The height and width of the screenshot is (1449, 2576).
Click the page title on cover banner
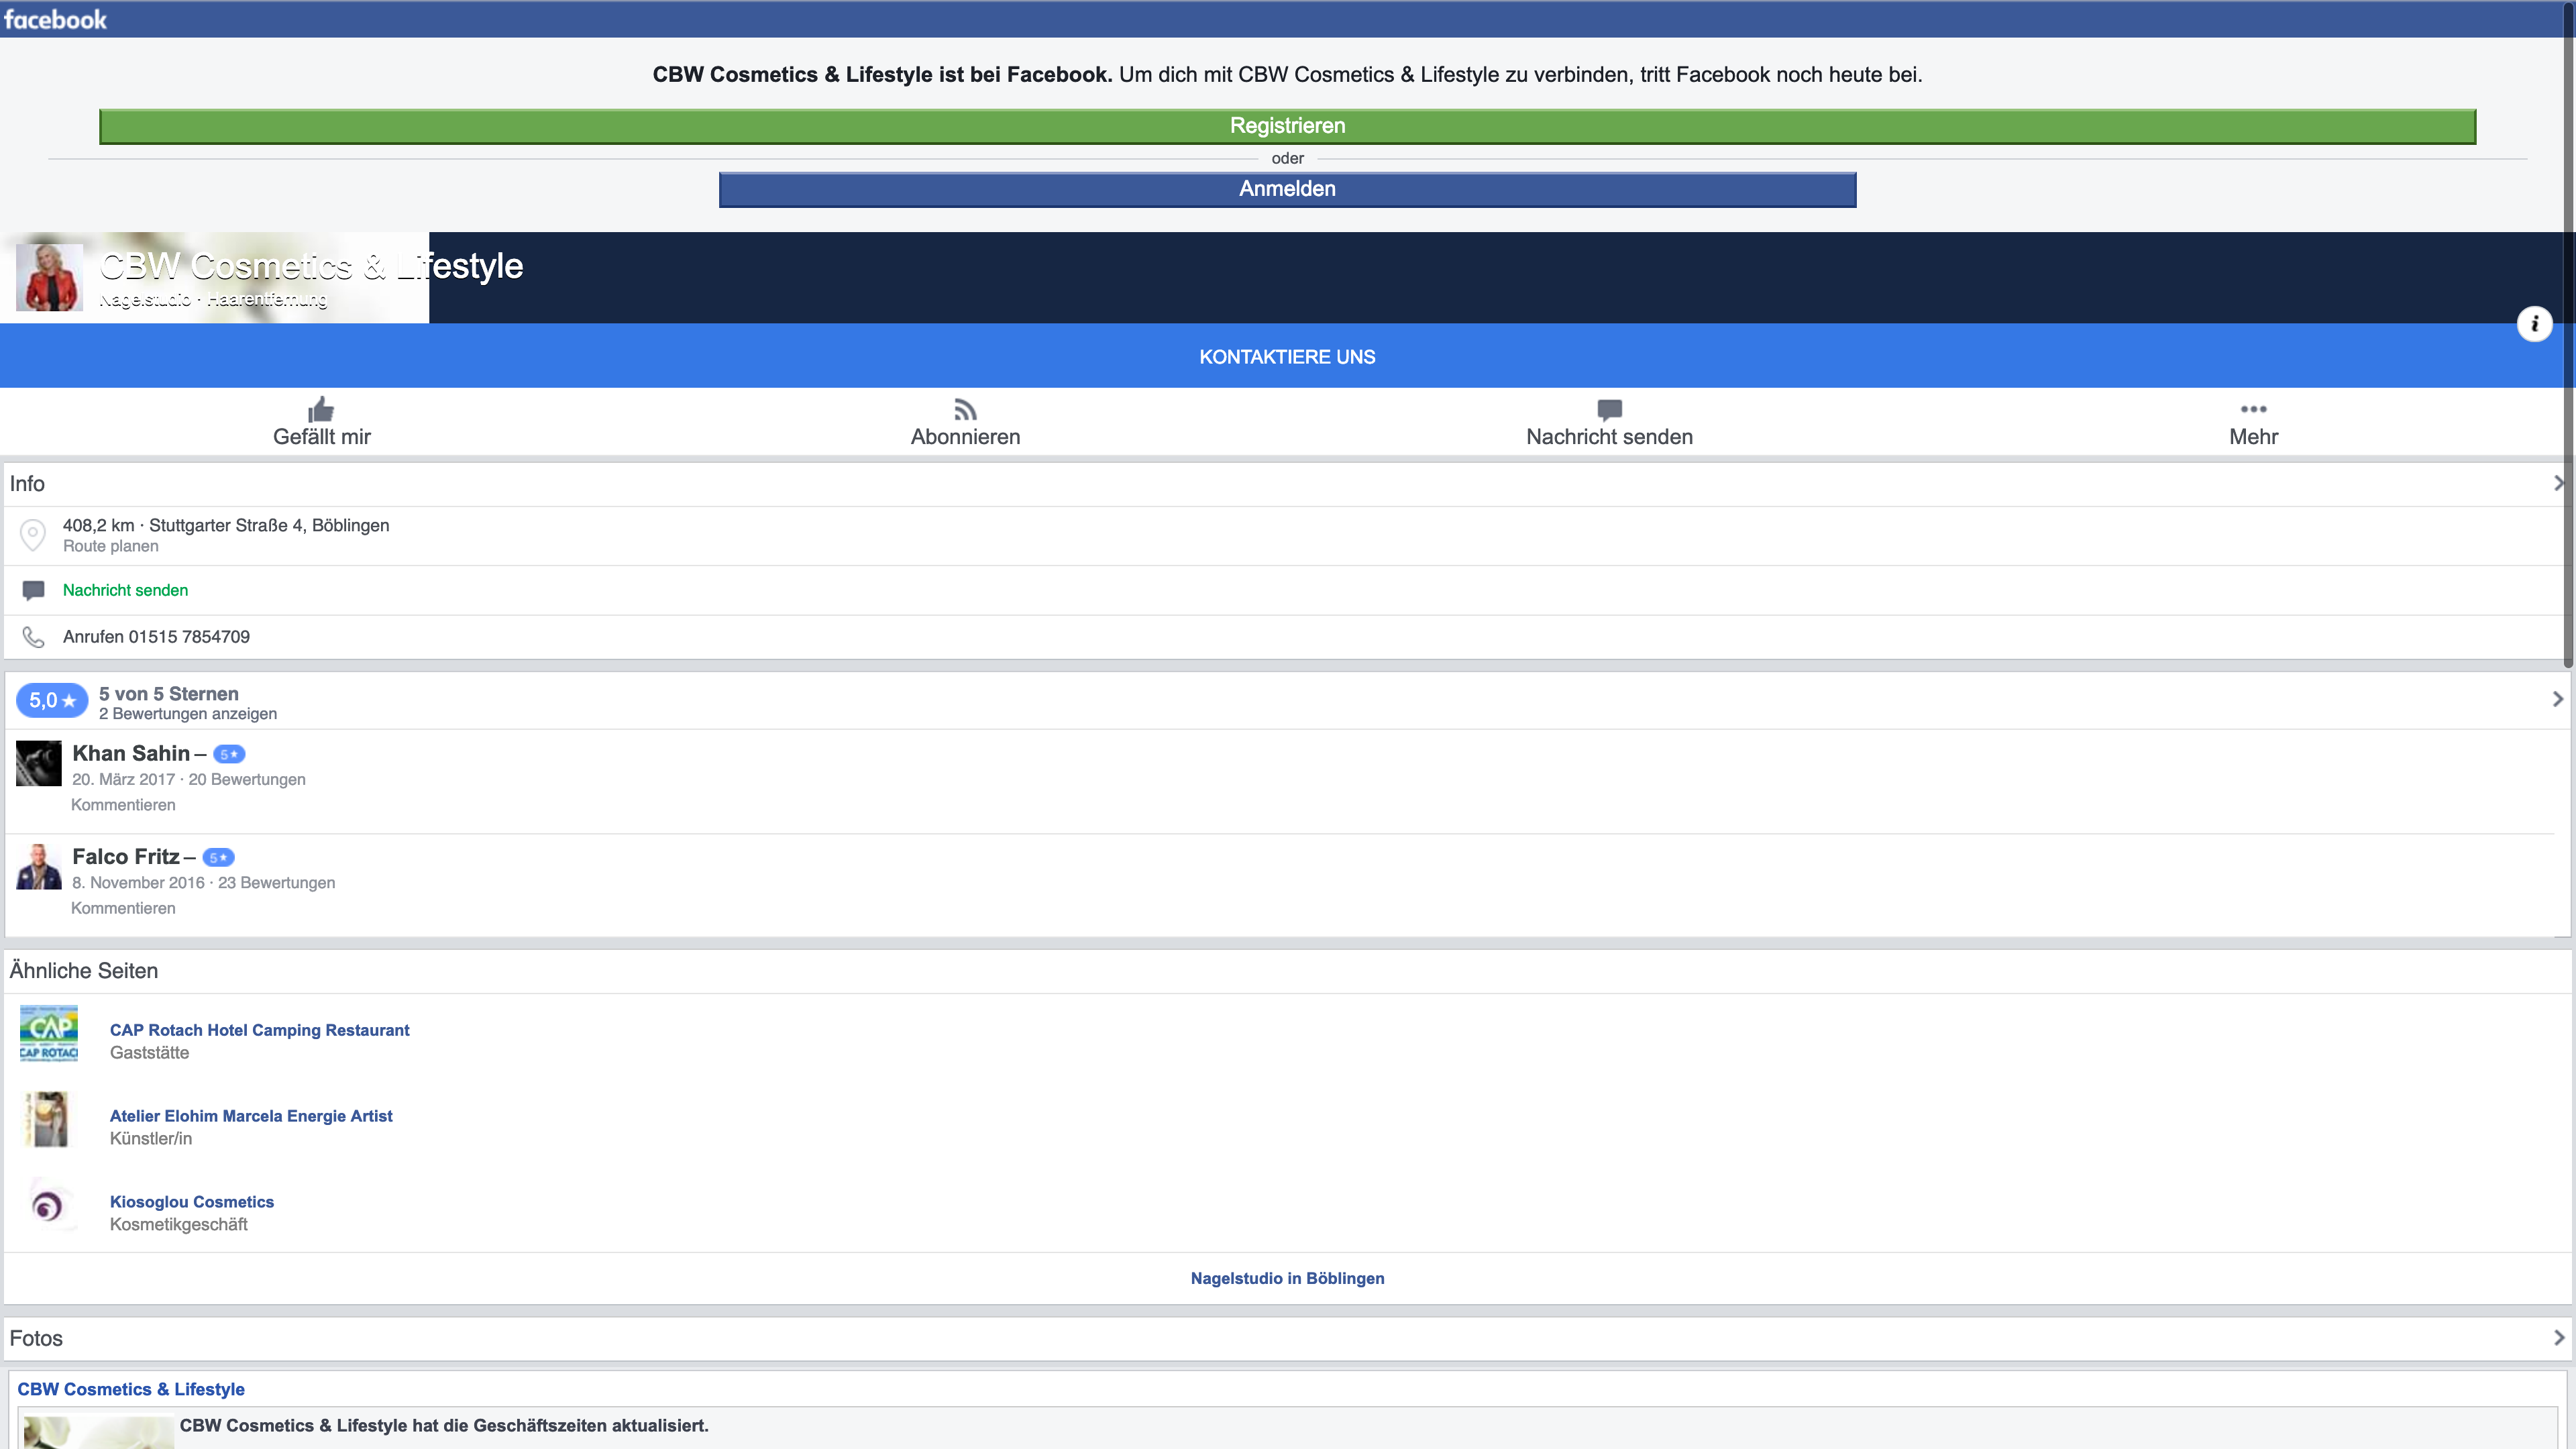tap(311, 266)
